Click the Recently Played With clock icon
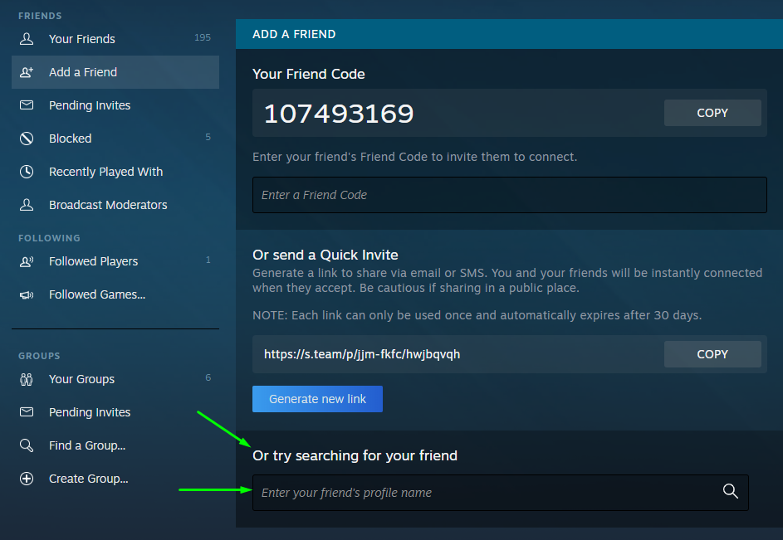This screenshot has height=540, width=783. [27, 172]
